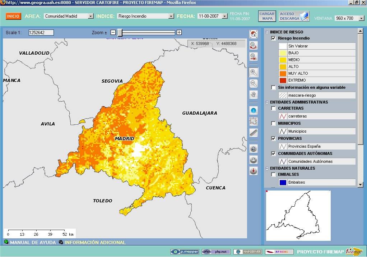Click the Firemap project logo
This screenshot has width=367, height=257.
(354, 252)
